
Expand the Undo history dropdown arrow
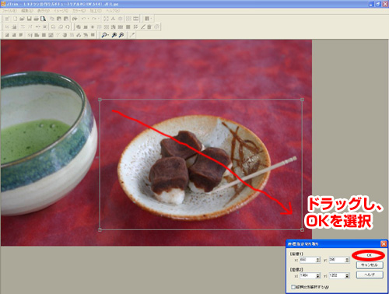[x=89, y=19]
